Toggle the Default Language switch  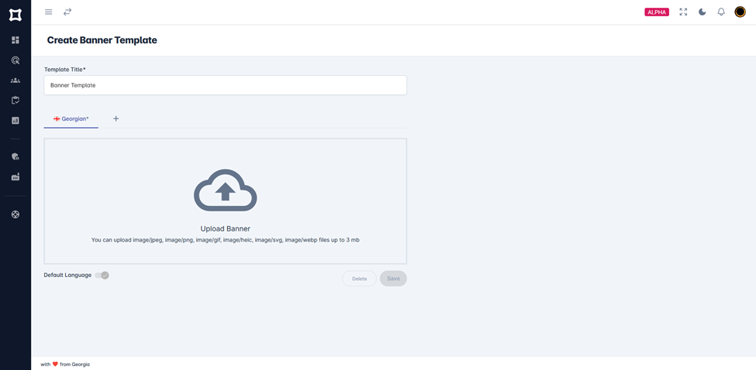pyautogui.click(x=102, y=276)
